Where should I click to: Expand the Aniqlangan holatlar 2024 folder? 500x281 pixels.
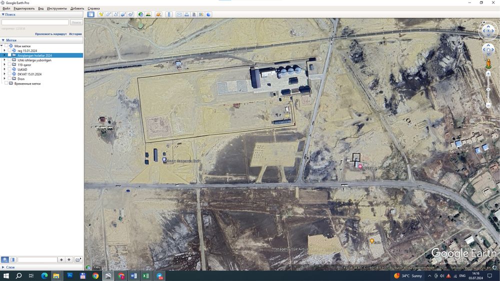pyautogui.click(x=5, y=55)
